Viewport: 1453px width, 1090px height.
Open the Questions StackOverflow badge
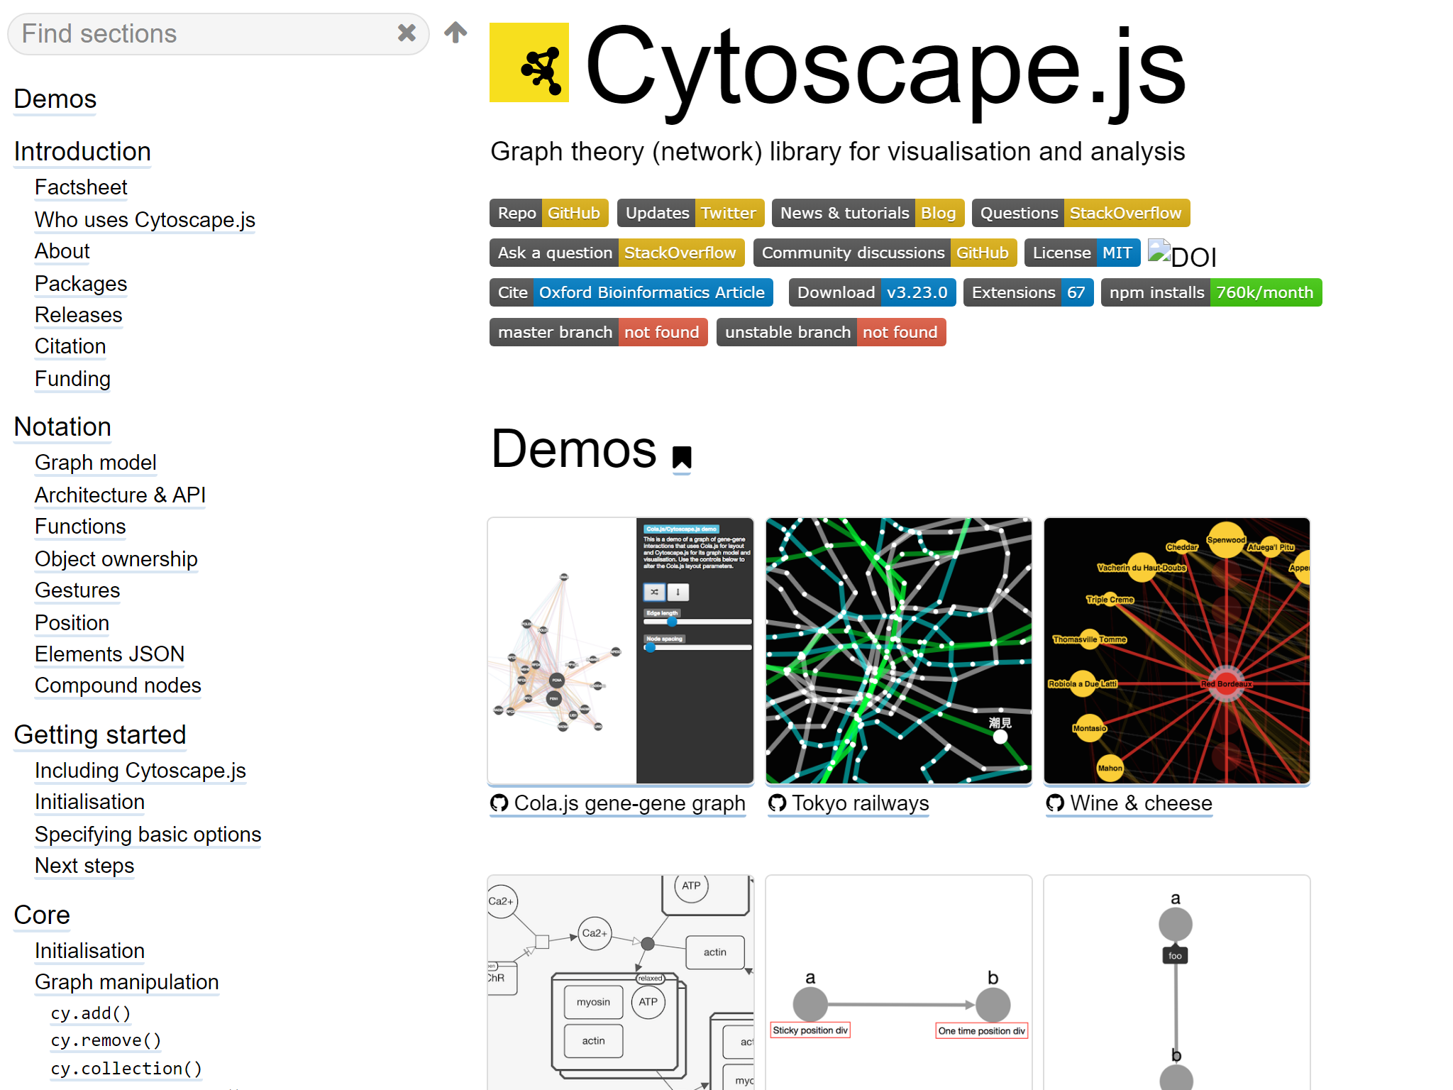pos(1081,213)
